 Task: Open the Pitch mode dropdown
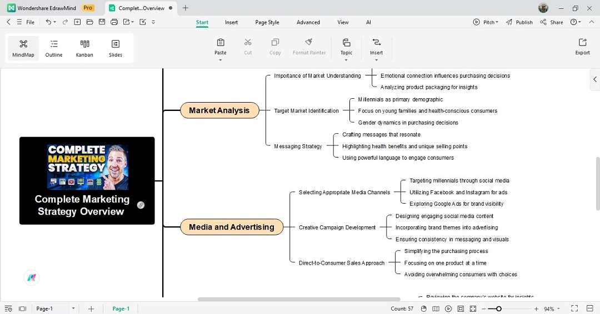(x=486, y=22)
